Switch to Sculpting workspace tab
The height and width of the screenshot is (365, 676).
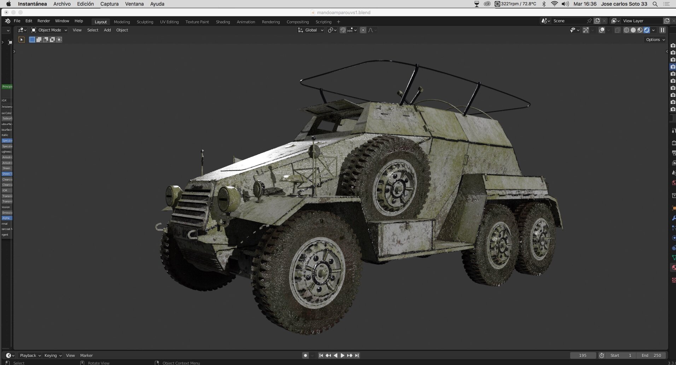[x=145, y=22]
